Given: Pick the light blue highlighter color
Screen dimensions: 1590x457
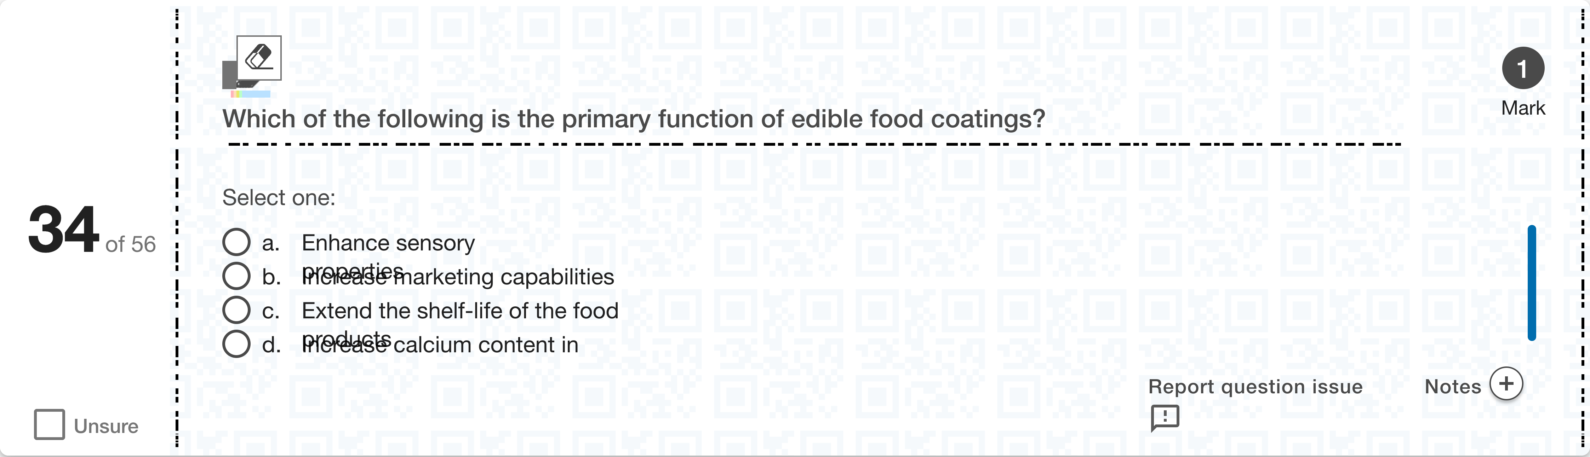Looking at the screenshot, I should tap(256, 94).
